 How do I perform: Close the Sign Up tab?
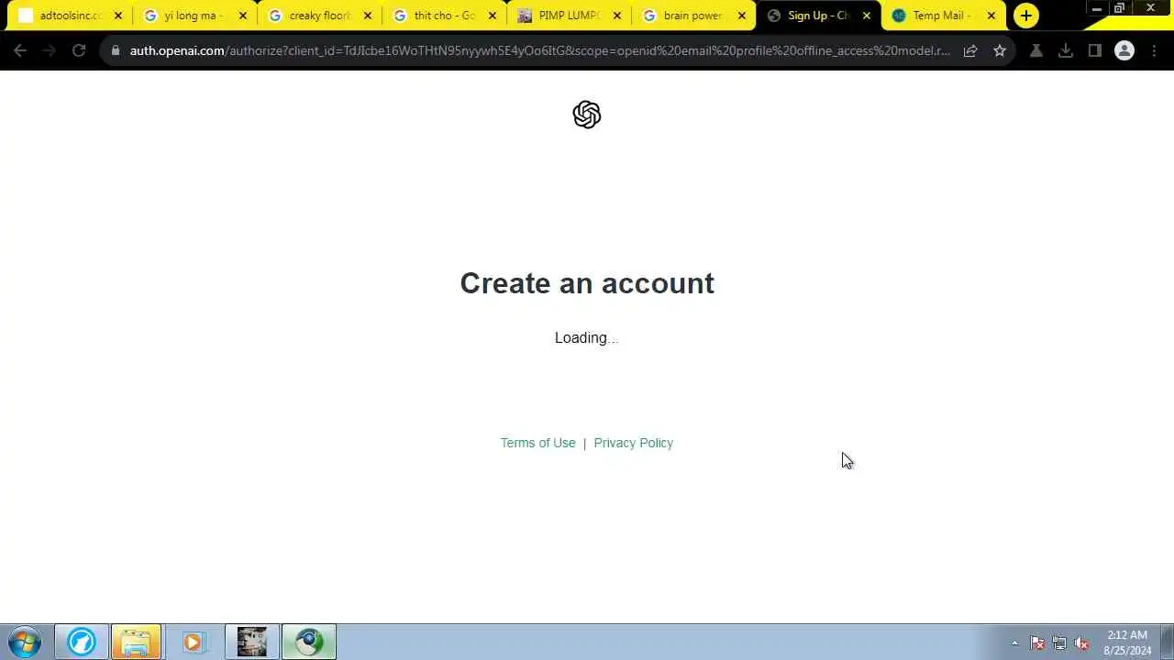point(867,16)
